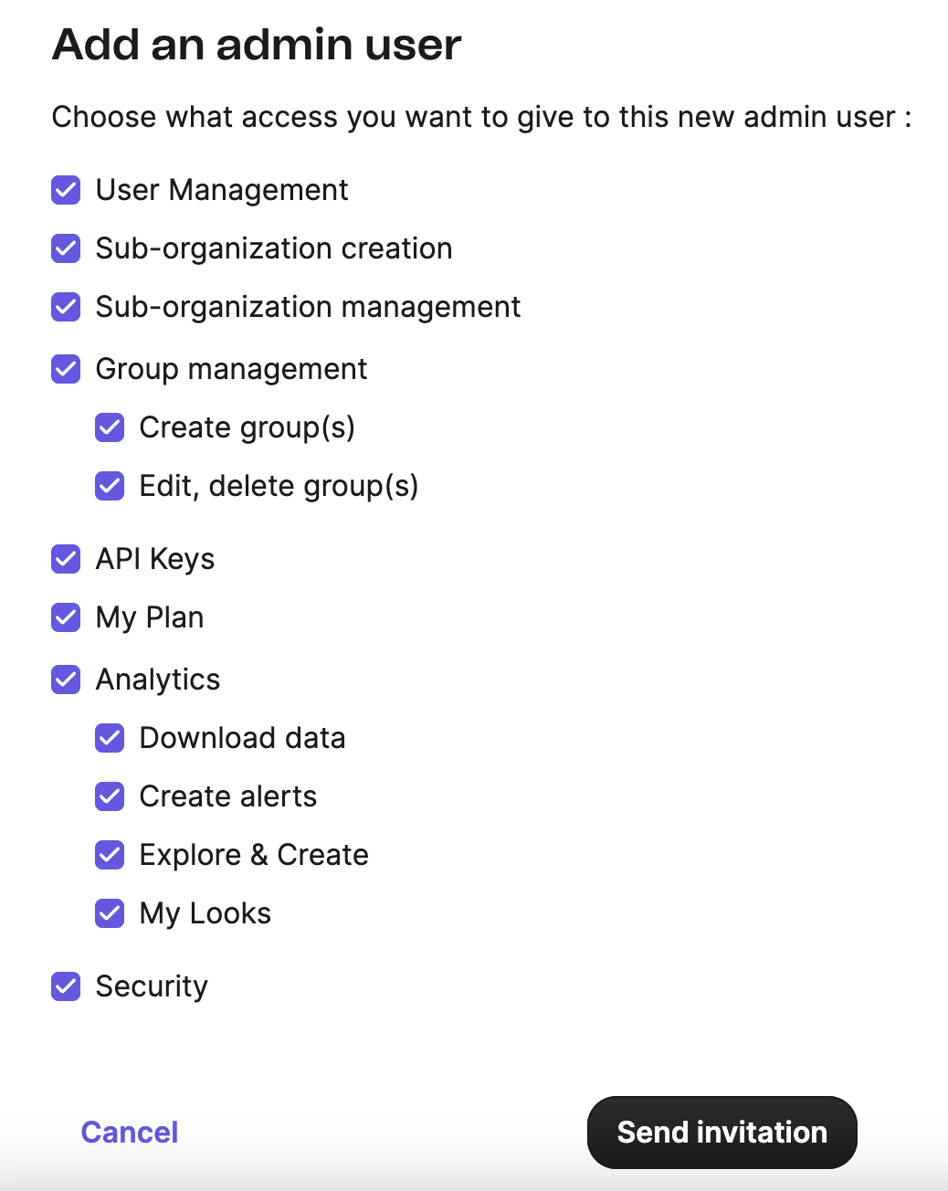
Task: Click the Add an admin user heading
Action: coord(258,44)
